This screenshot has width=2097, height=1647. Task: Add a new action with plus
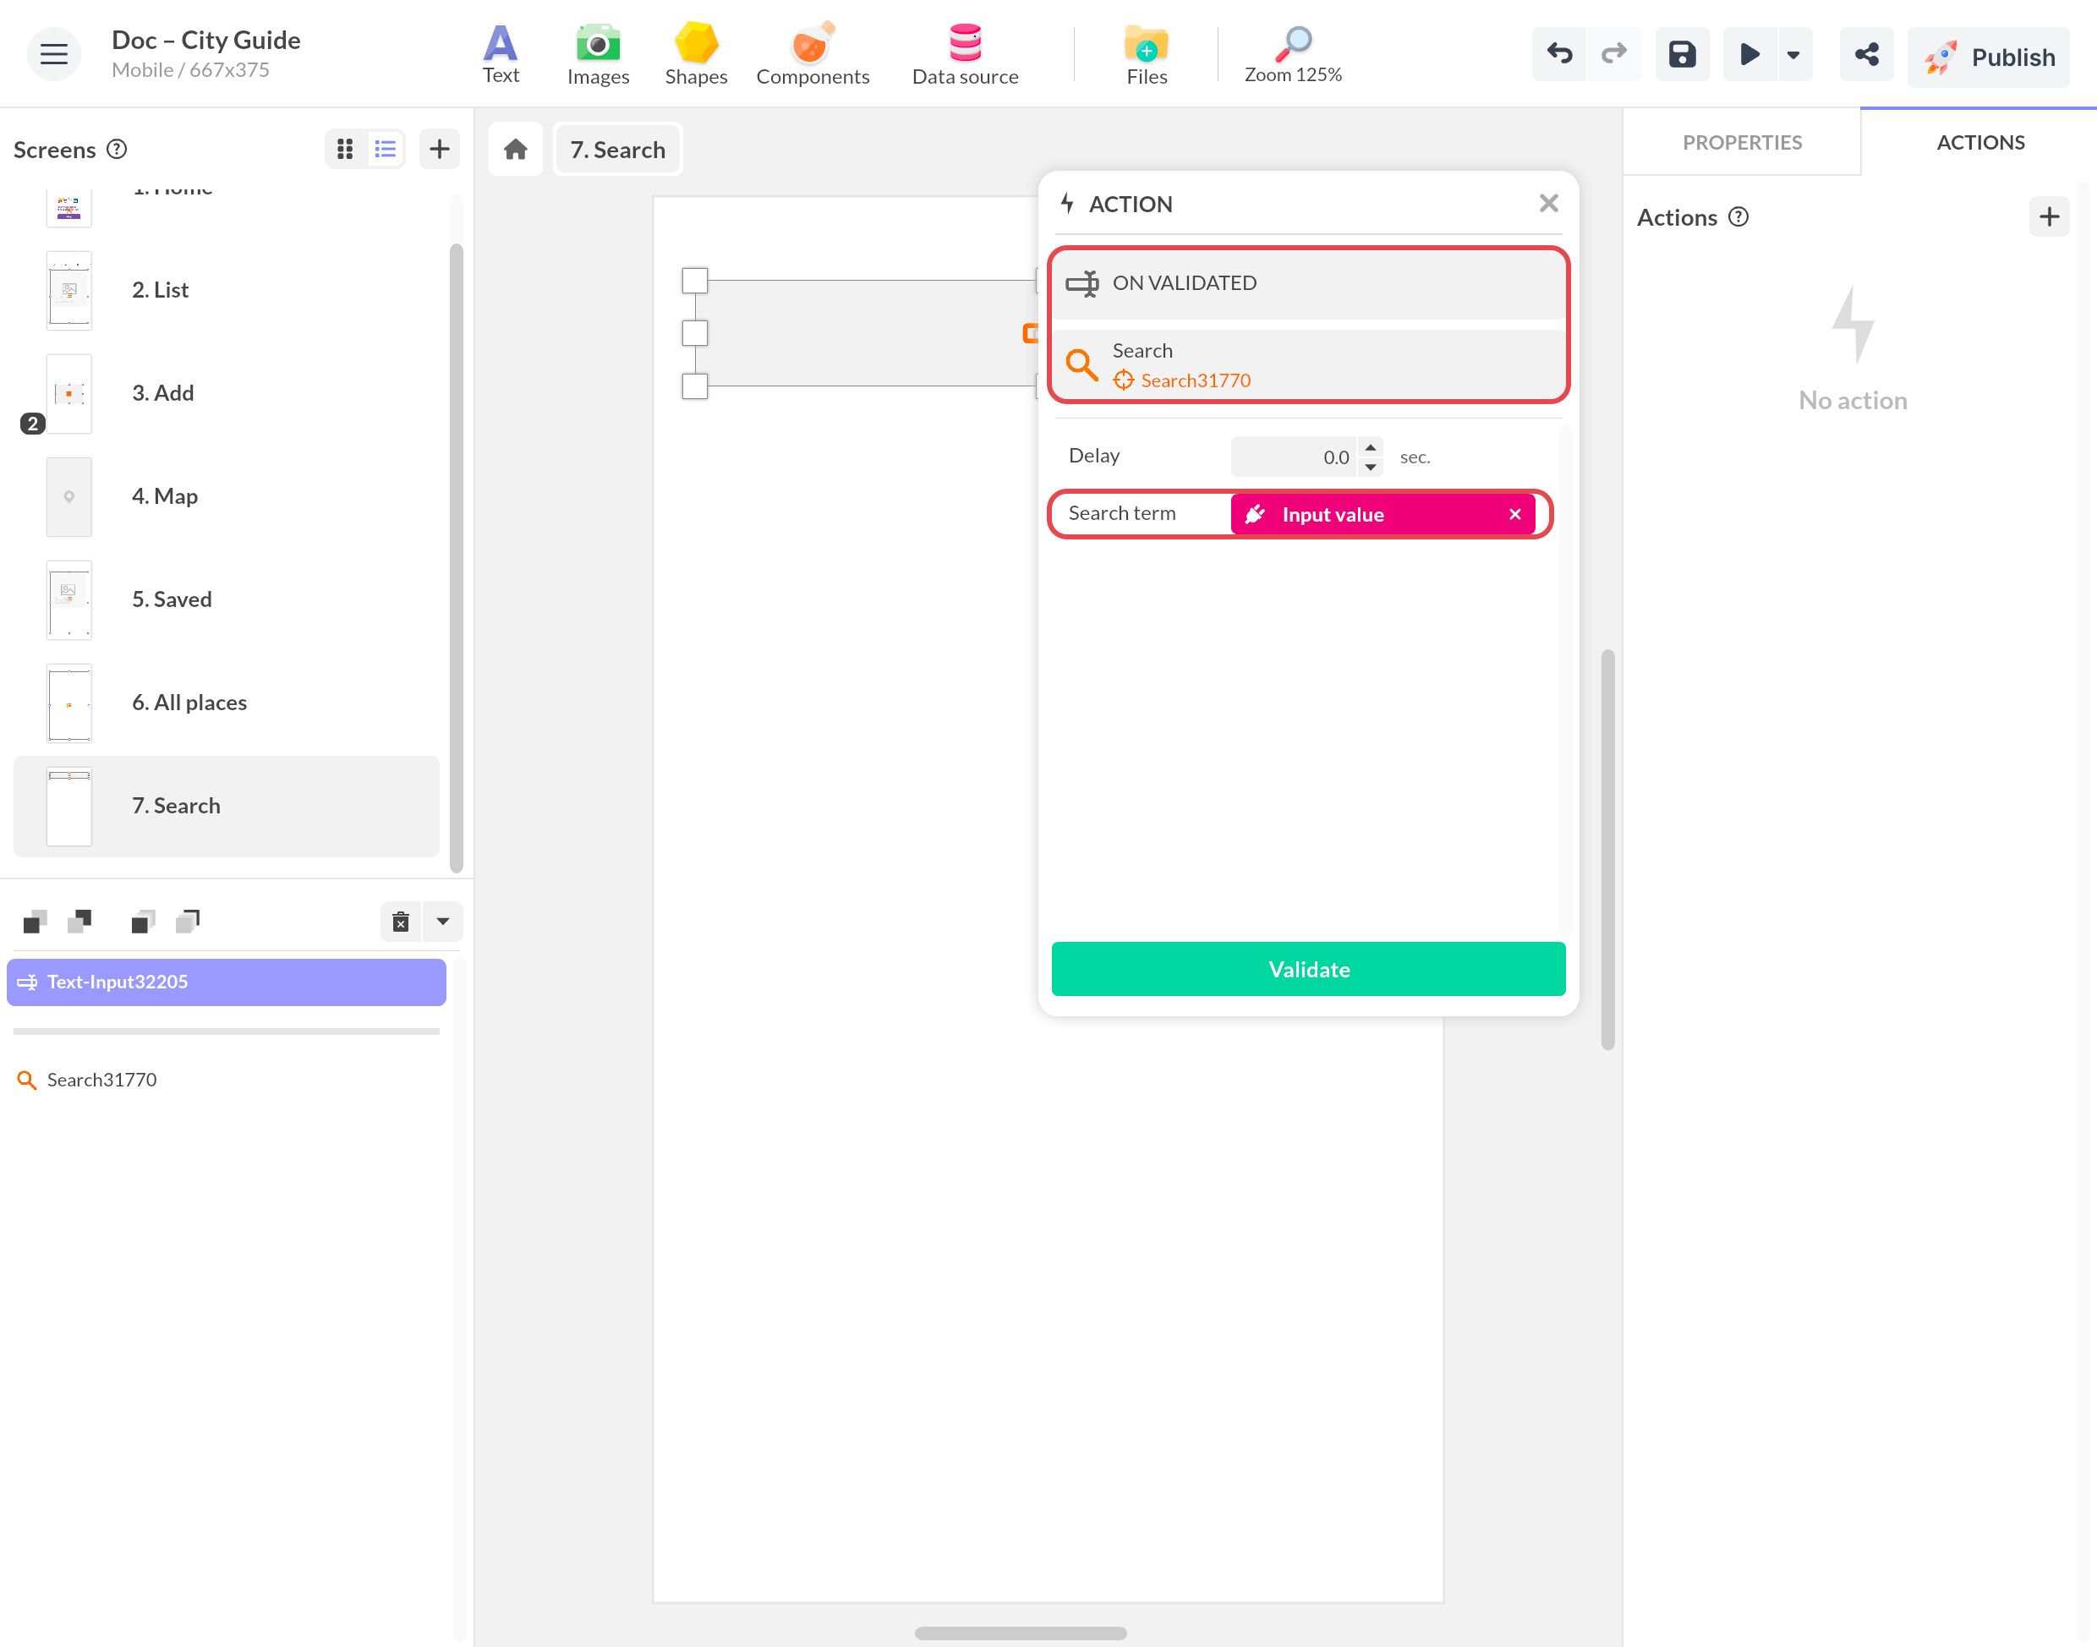[x=2049, y=217]
